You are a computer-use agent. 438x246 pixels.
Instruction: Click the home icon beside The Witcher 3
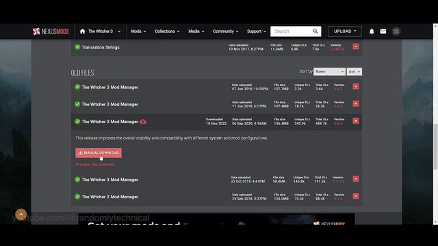(x=82, y=31)
